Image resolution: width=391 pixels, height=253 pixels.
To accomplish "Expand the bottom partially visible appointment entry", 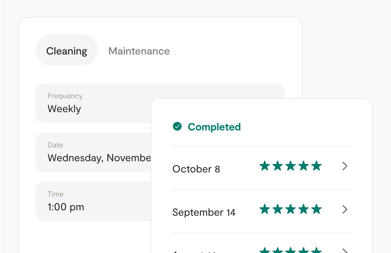I will (345, 250).
